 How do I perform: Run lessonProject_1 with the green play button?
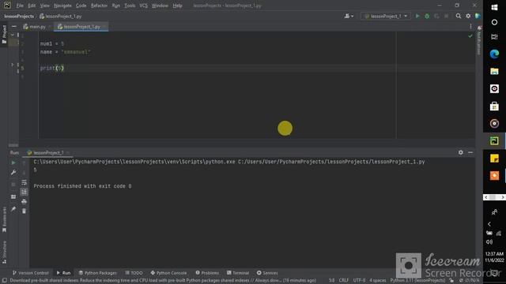click(x=417, y=16)
